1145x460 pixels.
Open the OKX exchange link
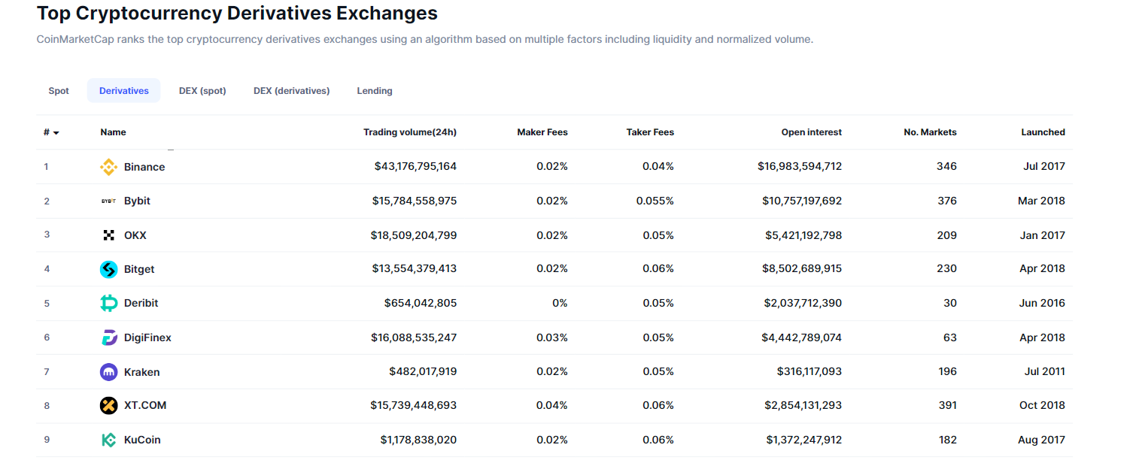135,235
